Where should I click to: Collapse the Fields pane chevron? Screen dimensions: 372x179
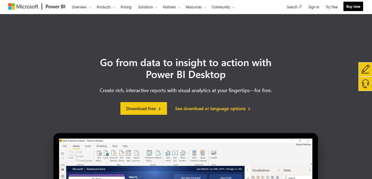point(310,170)
